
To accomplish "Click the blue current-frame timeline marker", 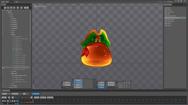I will pyautogui.click(x=33, y=101).
